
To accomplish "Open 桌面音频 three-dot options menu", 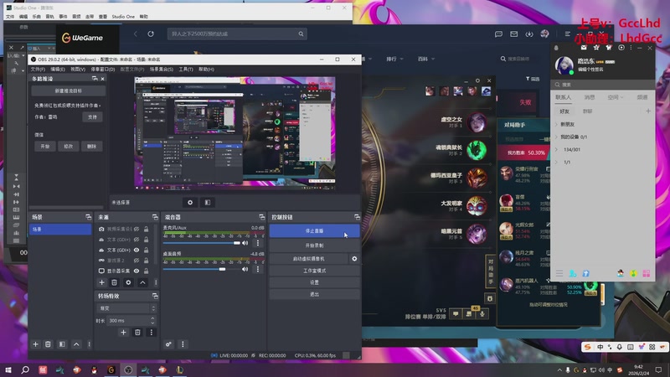I will pyautogui.click(x=258, y=269).
